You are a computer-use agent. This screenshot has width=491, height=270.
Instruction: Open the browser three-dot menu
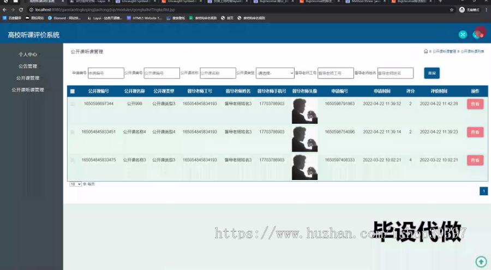coord(486,10)
